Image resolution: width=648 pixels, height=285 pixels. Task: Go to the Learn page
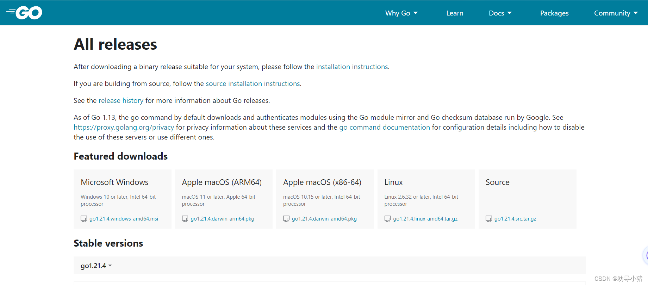tap(455, 13)
